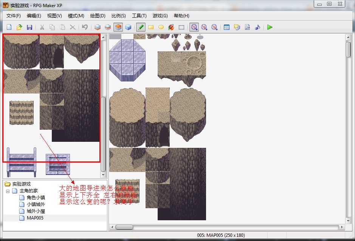
Task: Click the Paste clipboard icon
Action: pyautogui.click(x=62, y=27)
